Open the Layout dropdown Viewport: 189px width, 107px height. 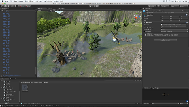pos(183,6)
